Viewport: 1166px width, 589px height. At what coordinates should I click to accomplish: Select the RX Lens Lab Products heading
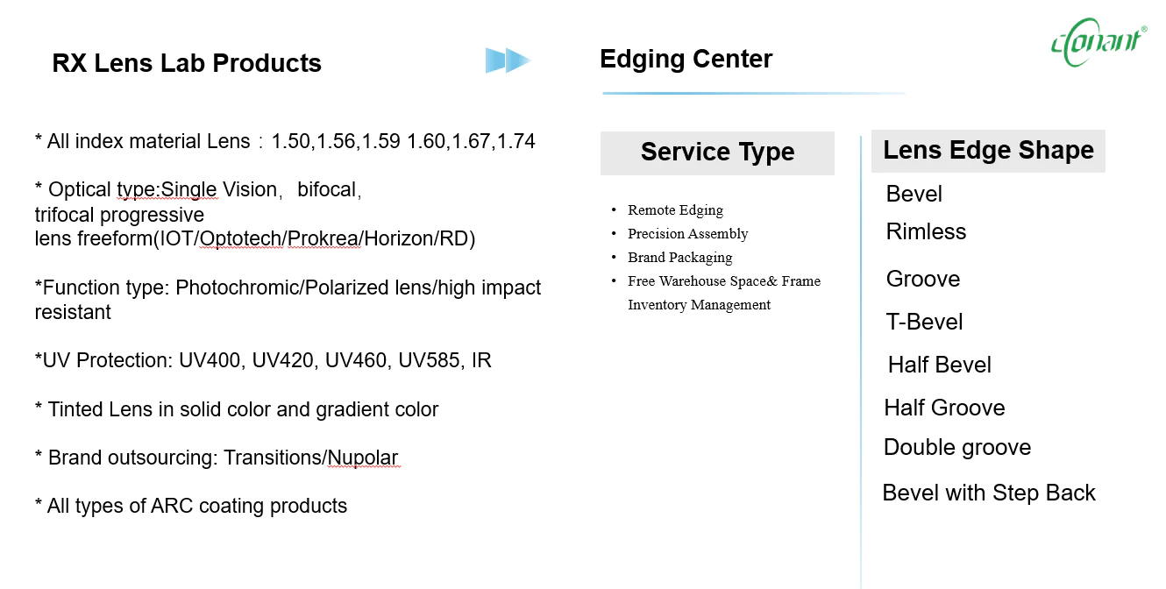(x=187, y=63)
